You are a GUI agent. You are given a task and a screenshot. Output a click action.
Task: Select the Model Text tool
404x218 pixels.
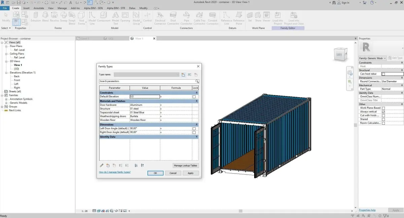[x=115, y=18]
